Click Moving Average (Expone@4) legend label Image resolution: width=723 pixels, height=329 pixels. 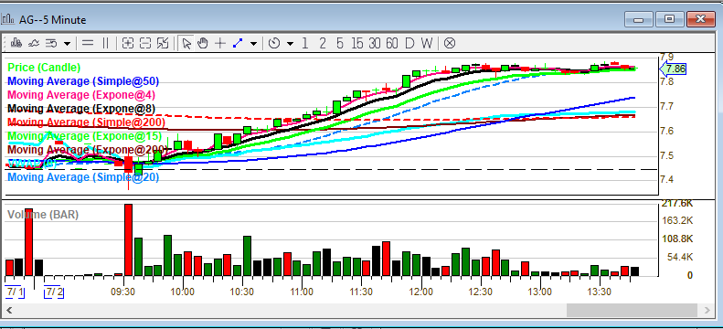pos(81,95)
